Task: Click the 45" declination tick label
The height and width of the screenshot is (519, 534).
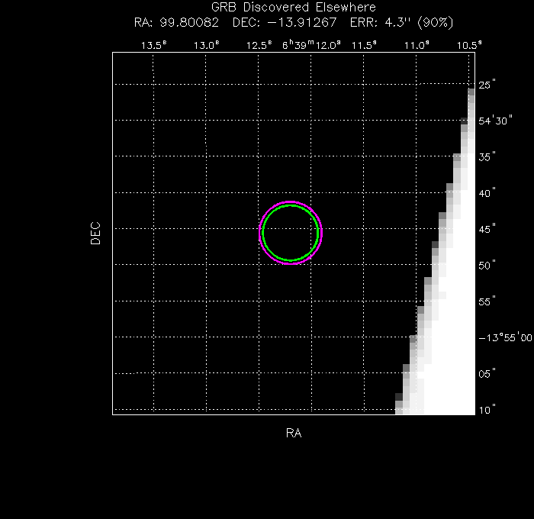Action: tap(487, 229)
